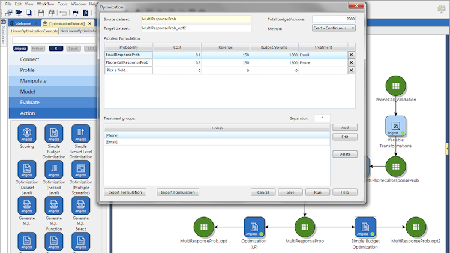Image resolution: width=450 pixels, height=253 pixels.
Task: Open the Workflow menu
Action: click(x=46, y=4)
